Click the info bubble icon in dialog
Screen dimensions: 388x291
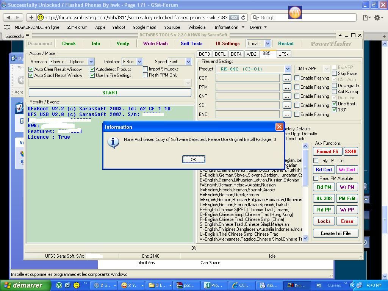113,142
